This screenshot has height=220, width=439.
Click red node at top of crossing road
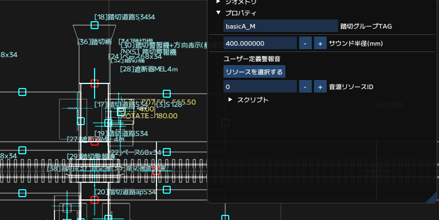click(95, 83)
